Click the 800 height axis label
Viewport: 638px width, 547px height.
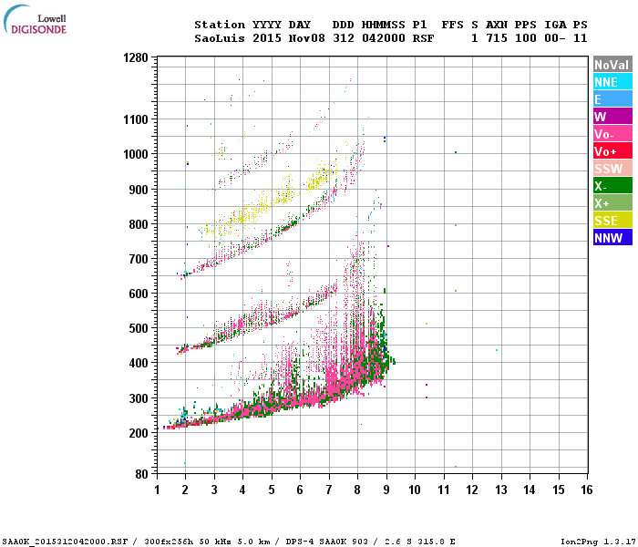click(x=139, y=224)
